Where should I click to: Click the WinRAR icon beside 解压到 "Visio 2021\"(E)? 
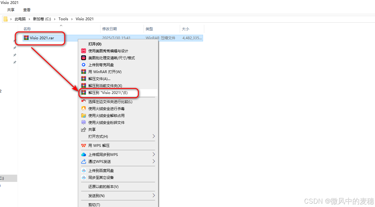[x=84, y=92]
